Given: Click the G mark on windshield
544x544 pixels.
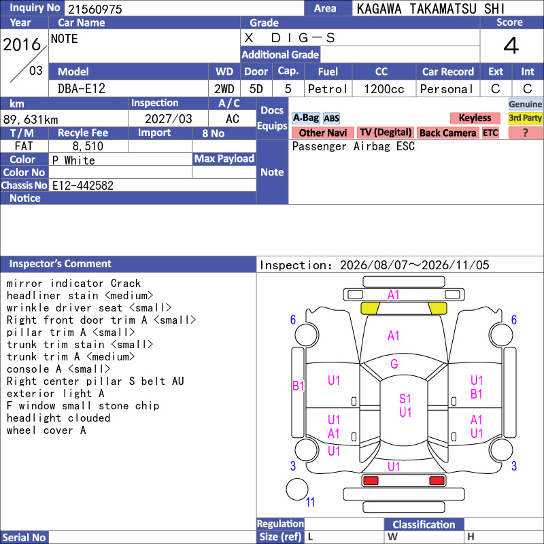Looking at the screenshot, I should point(394,364).
